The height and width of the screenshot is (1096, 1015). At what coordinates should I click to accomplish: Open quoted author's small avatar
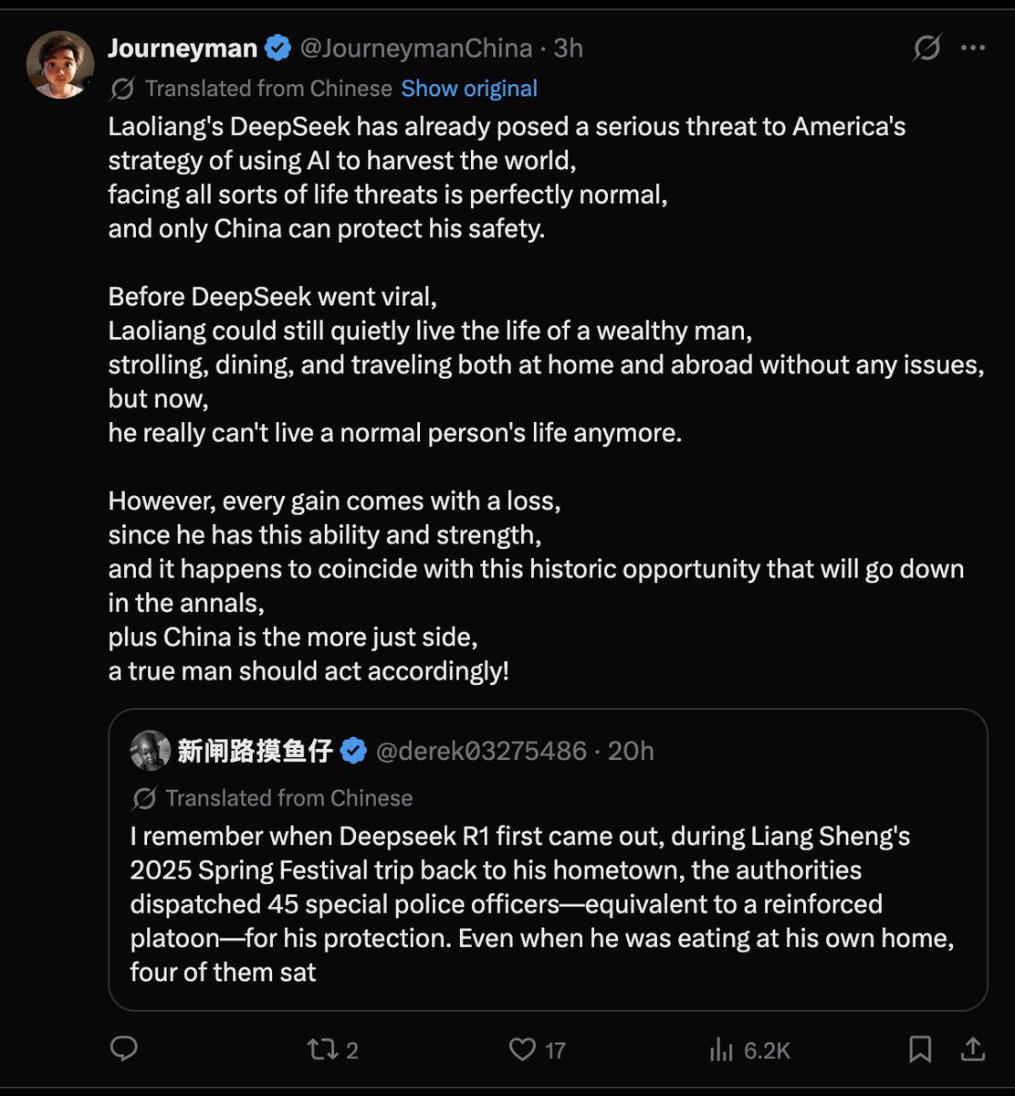click(150, 751)
